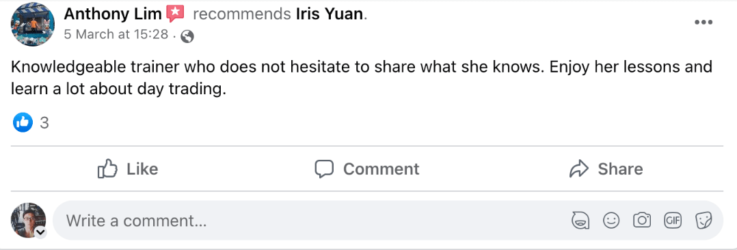Click the red recommendation star badge

[175, 14]
